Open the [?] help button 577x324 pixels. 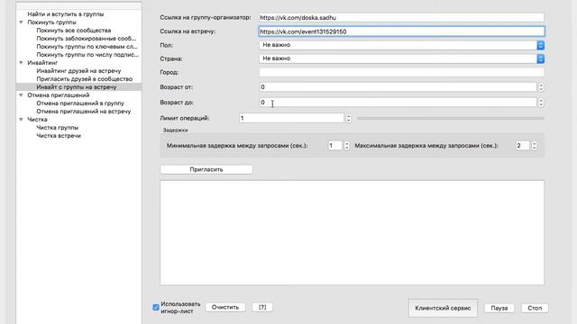pyautogui.click(x=262, y=307)
